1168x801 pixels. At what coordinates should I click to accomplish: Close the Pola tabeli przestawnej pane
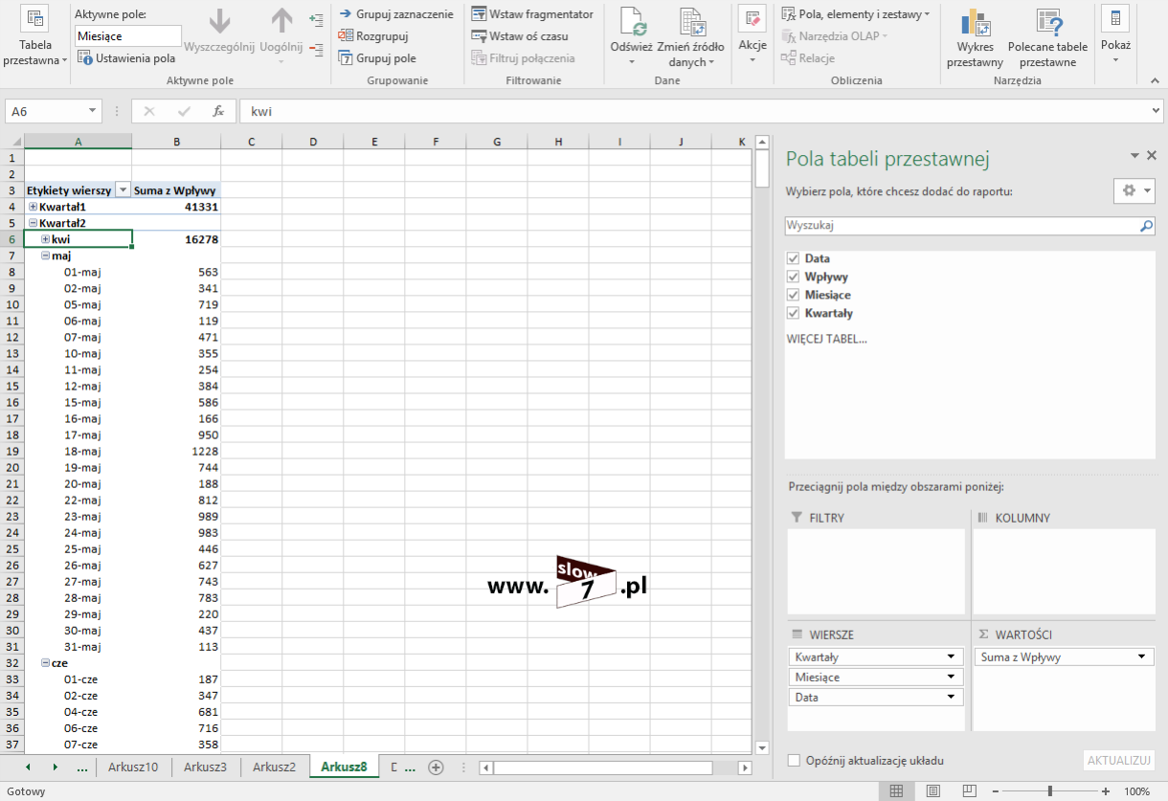pos(1152,155)
